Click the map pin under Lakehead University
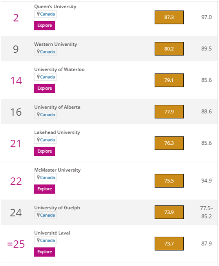Image resolution: width=219 pixels, height=266 pixels. coord(38,140)
